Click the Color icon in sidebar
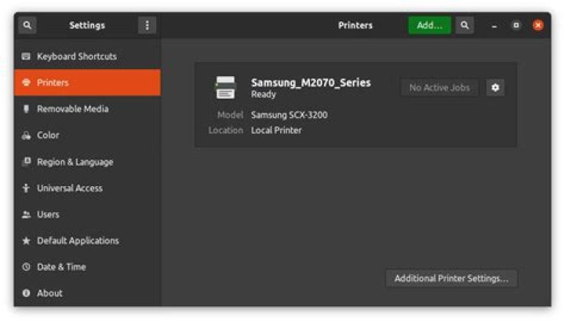 [26, 135]
